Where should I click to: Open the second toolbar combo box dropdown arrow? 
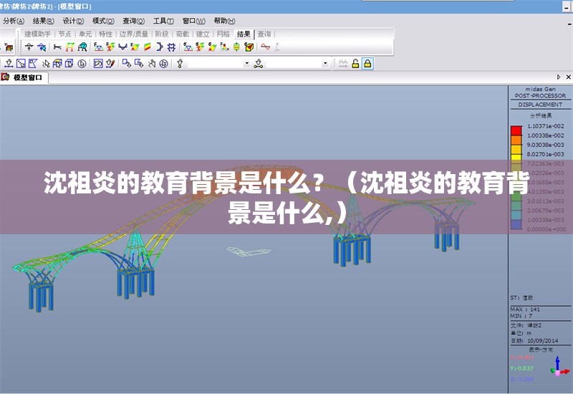pos(325,64)
